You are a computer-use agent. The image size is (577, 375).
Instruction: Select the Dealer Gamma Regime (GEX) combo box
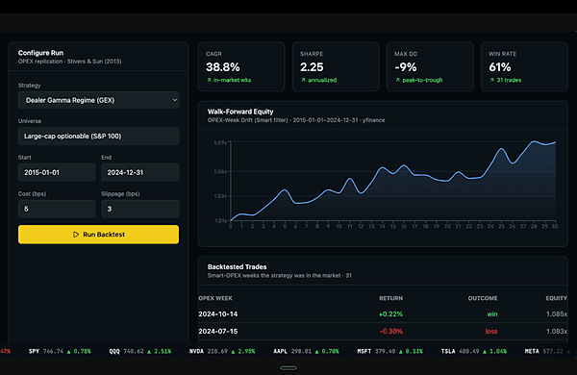98,100
